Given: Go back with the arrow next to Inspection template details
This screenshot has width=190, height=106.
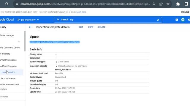Looking at the screenshot, I should click(x=30, y=27).
